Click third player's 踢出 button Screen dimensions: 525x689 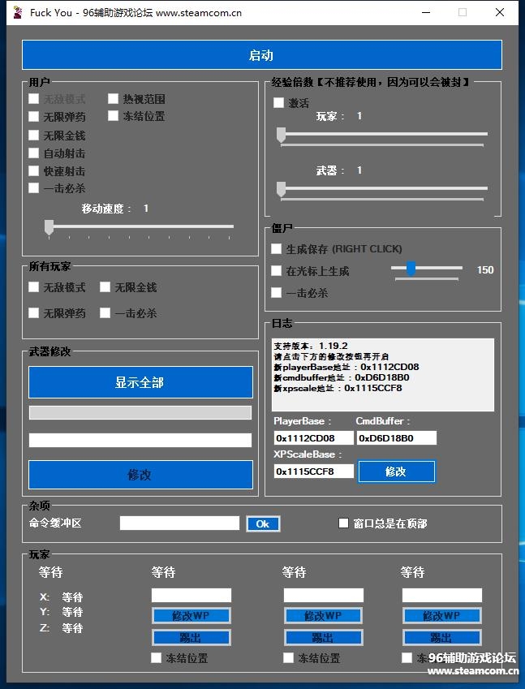[x=324, y=638]
